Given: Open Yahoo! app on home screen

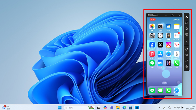Looking at the screenshot, I should [177, 45].
